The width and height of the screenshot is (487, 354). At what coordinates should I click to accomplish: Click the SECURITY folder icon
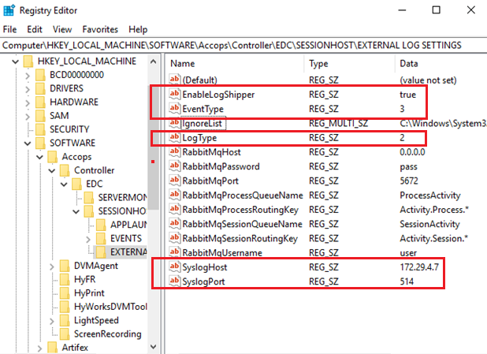click(x=40, y=129)
